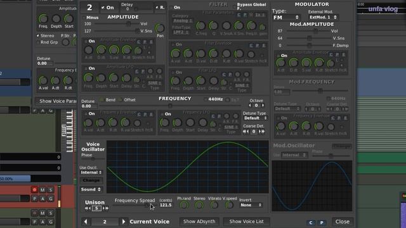The height and width of the screenshot is (228, 406).
Task: Open the Sound dropdown under Voice Oscillator
Action: (91, 189)
